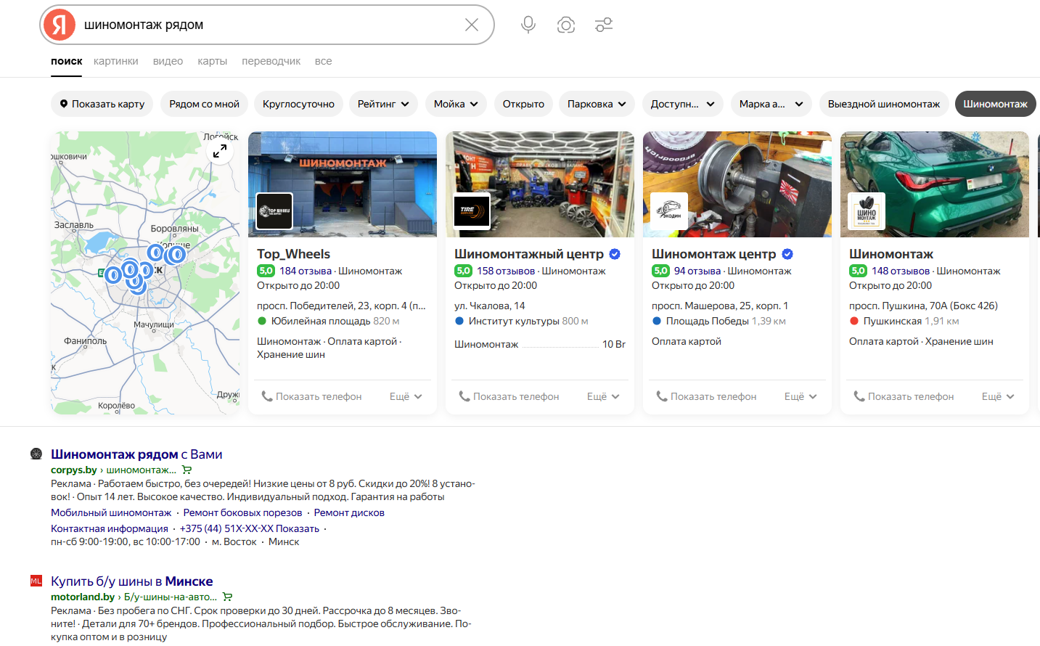This screenshot has width=1040, height=646.
Task: Toggle the Выездной шиномонтаж filter
Action: 884,104
